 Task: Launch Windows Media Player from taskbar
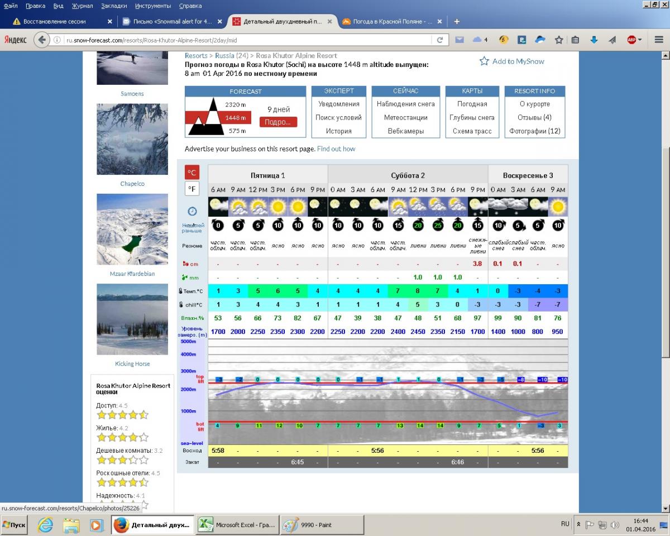96,525
